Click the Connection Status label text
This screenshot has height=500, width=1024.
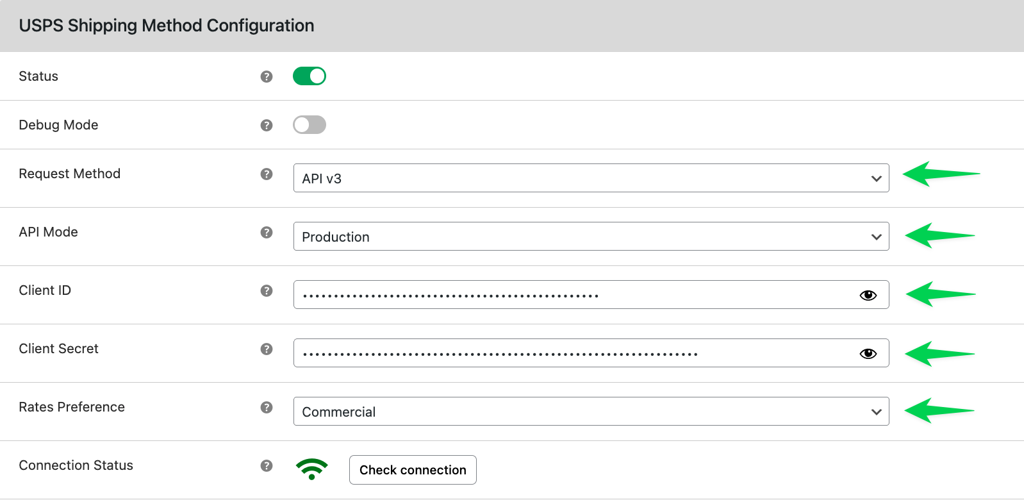76,465
